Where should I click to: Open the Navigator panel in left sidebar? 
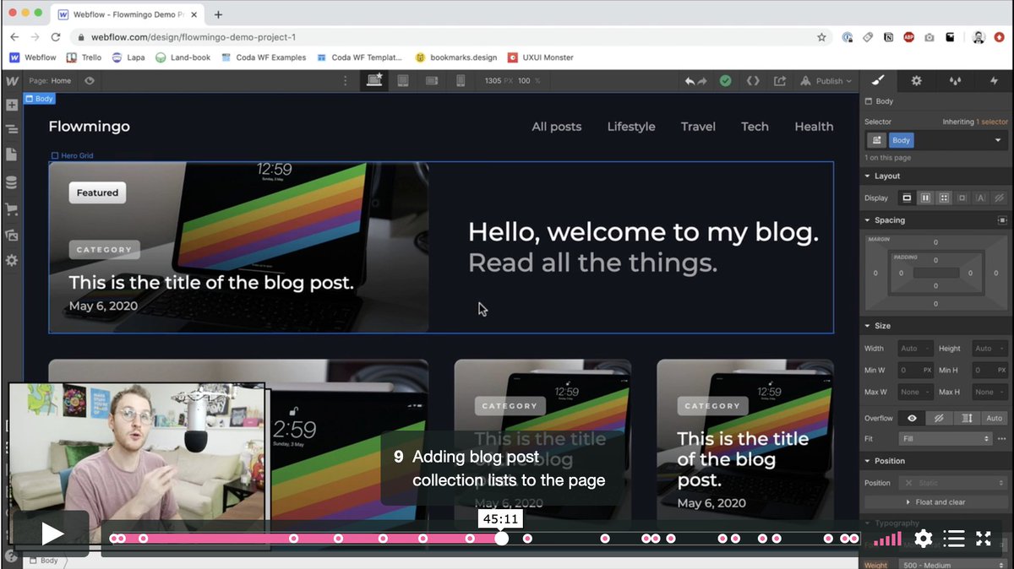pos(12,130)
